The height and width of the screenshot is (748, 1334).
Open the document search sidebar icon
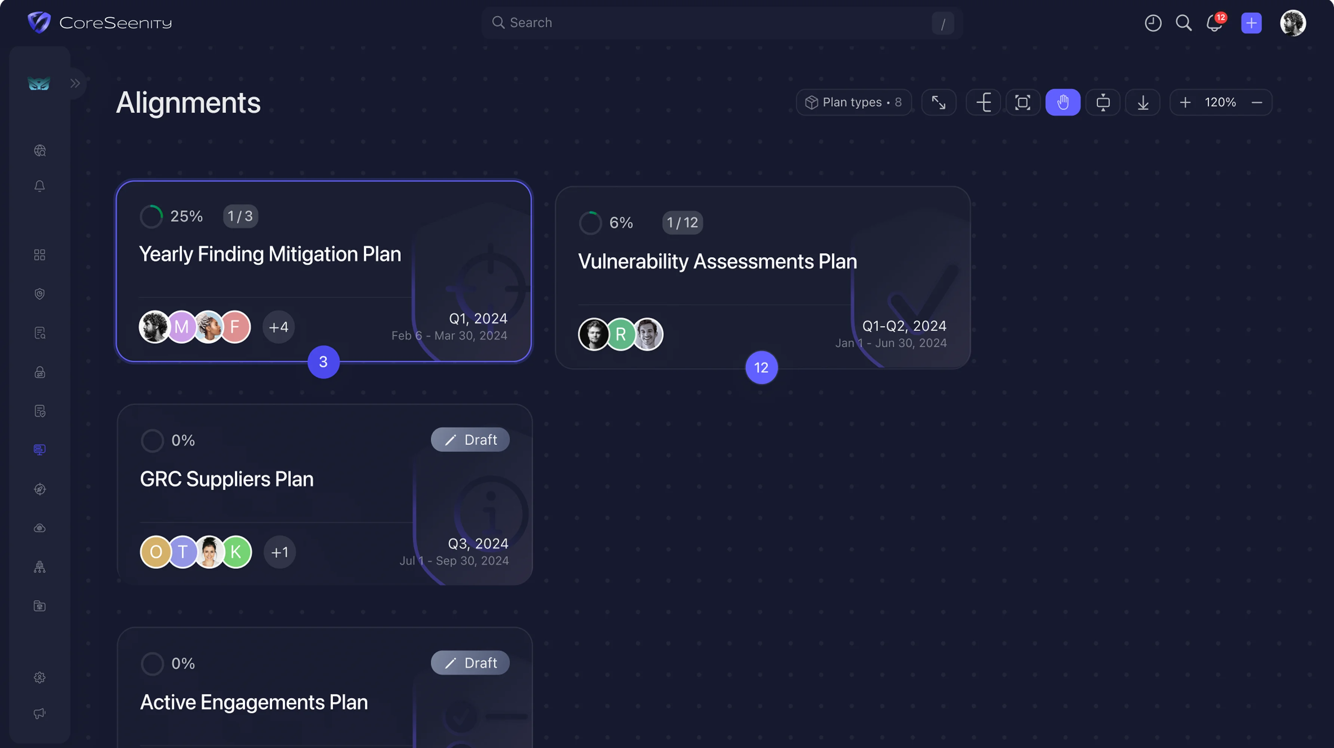pos(40,332)
